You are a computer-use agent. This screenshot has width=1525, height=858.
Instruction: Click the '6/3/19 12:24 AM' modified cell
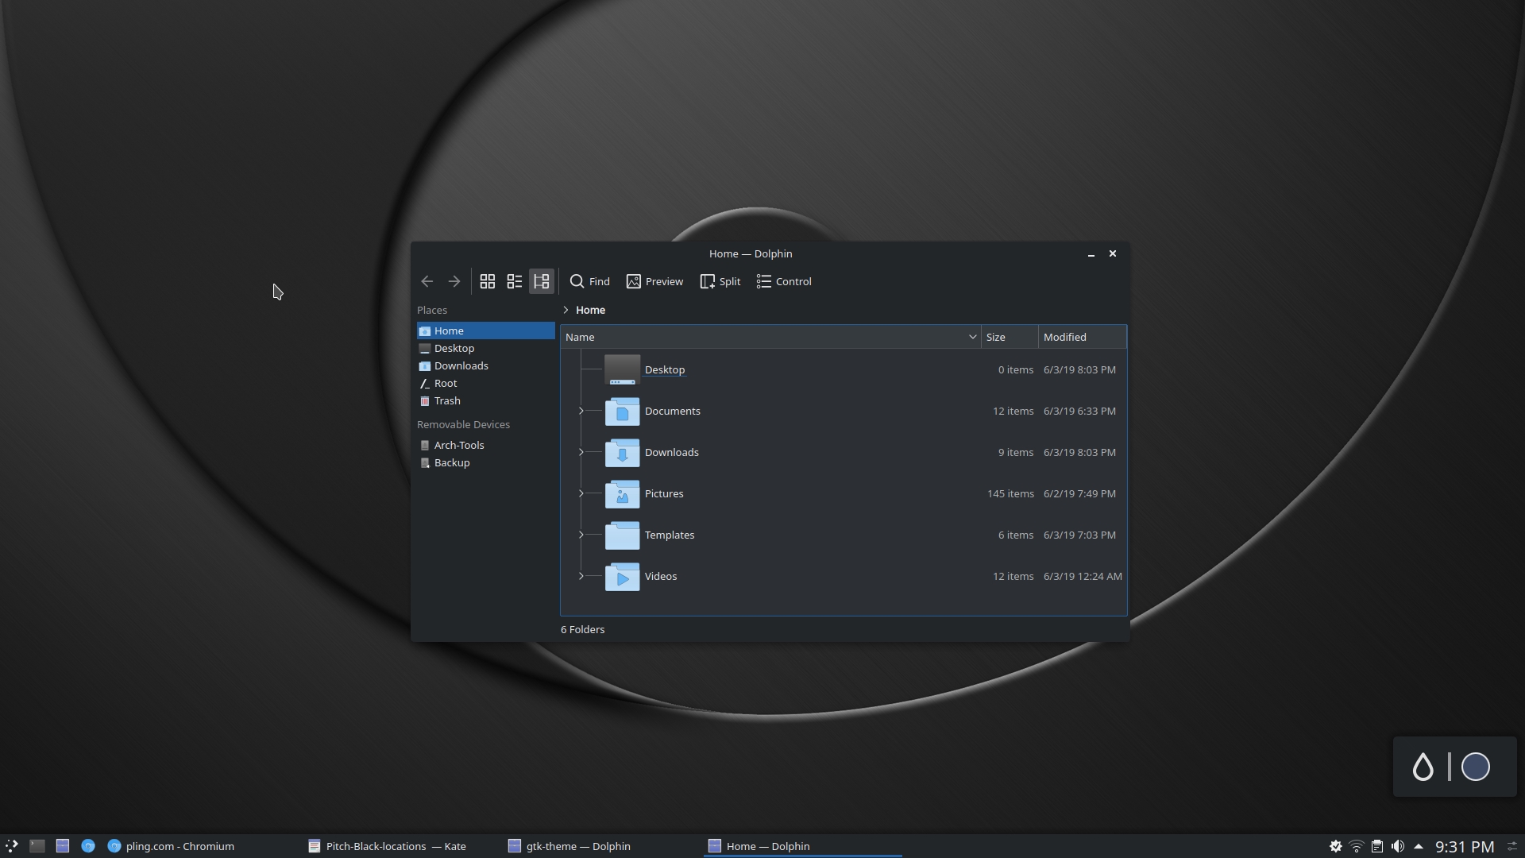[x=1083, y=576]
